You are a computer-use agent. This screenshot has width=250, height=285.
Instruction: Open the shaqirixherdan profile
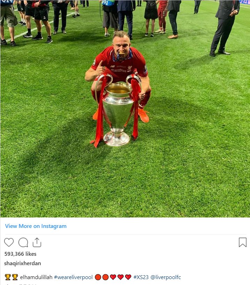point(23,263)
